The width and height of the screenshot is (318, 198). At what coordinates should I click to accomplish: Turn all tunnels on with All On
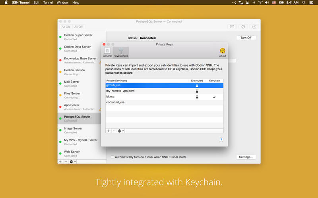coord(66,27)
